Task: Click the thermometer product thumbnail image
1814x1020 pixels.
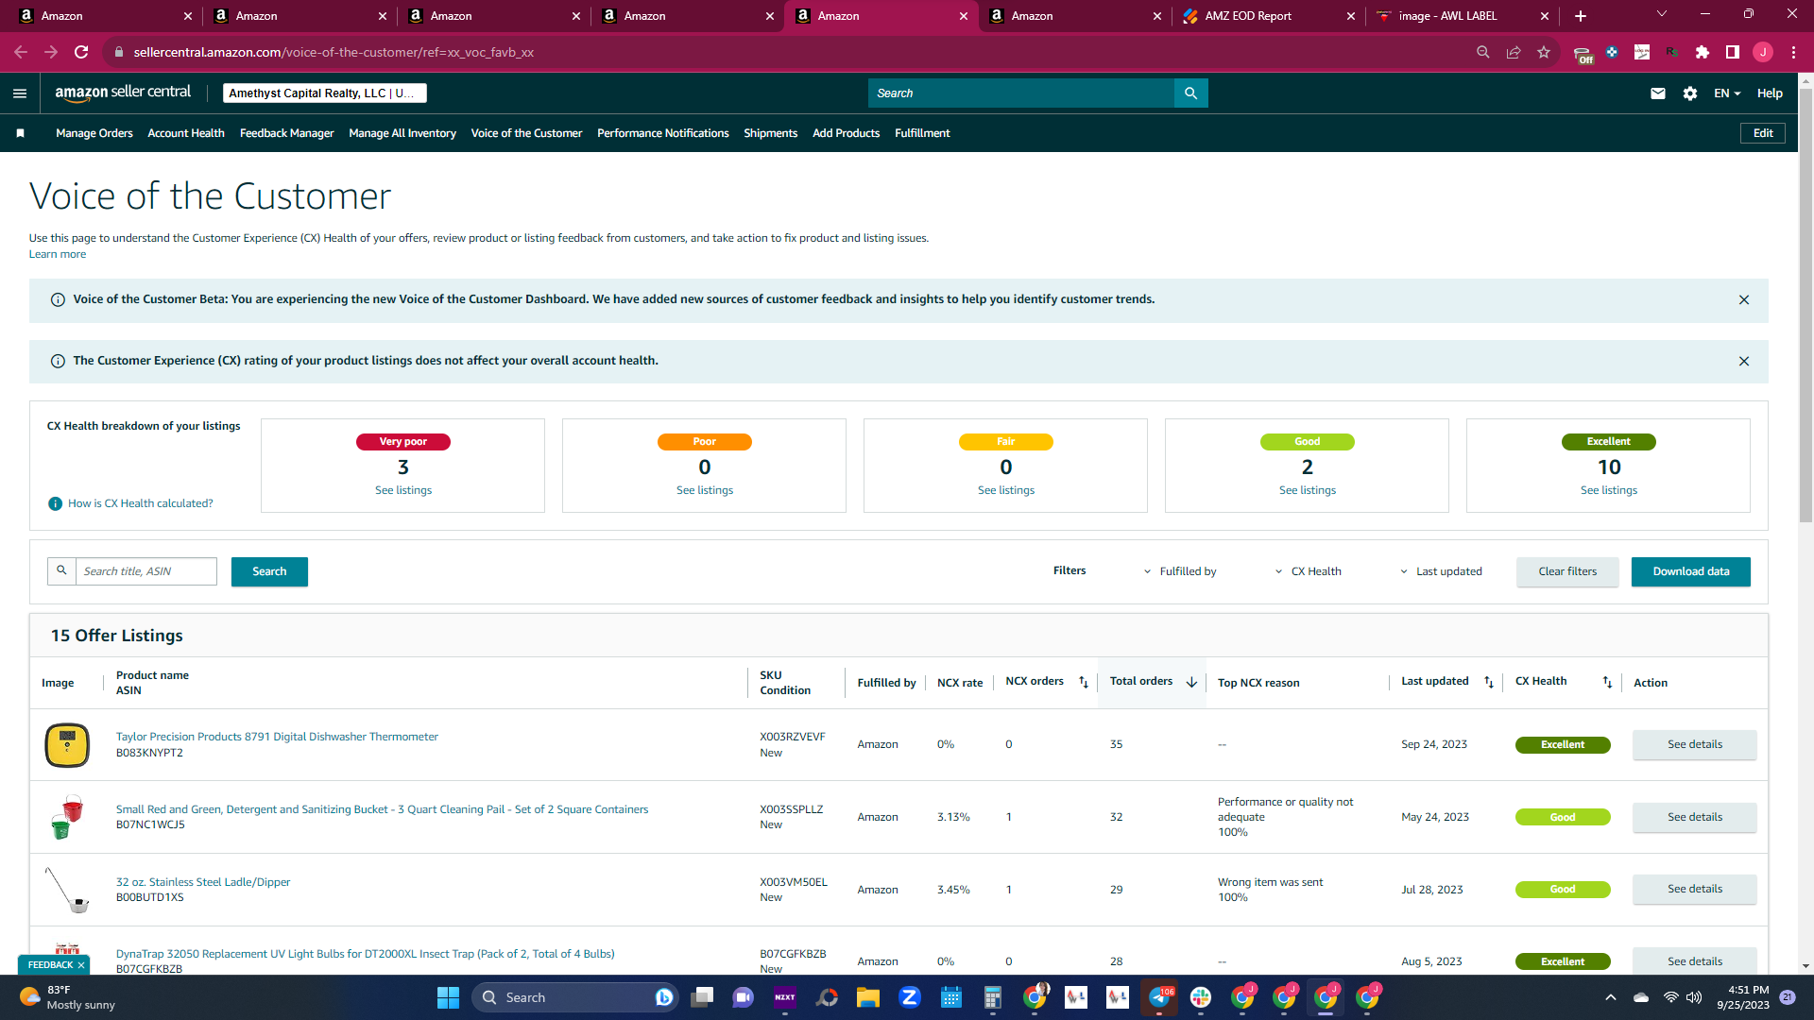Action: coord(67,745)
